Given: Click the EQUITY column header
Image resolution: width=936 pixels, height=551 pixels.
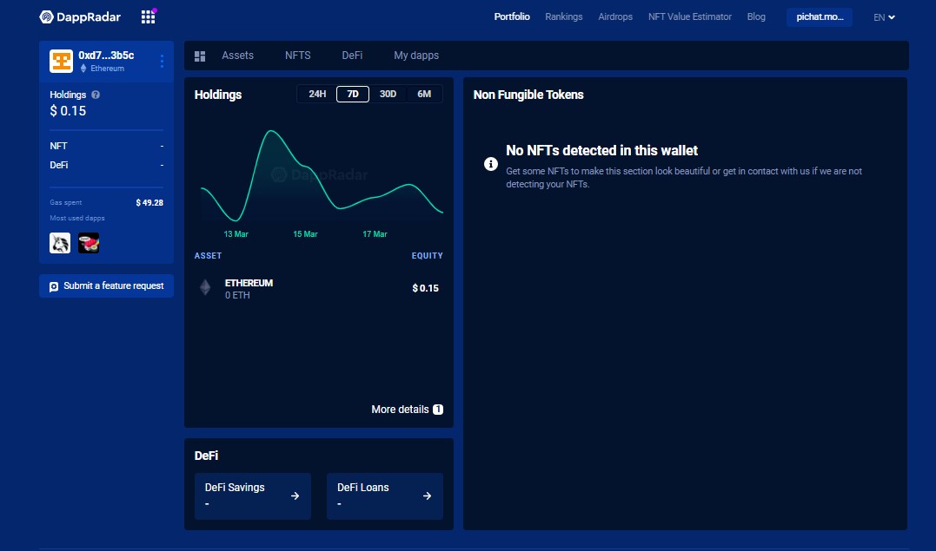Looking at the screenshot, I should click(428, 256).
